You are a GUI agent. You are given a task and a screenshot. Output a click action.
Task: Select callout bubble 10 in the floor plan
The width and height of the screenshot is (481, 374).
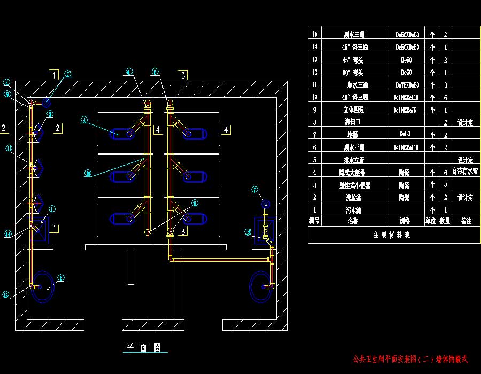pos(88,173)
